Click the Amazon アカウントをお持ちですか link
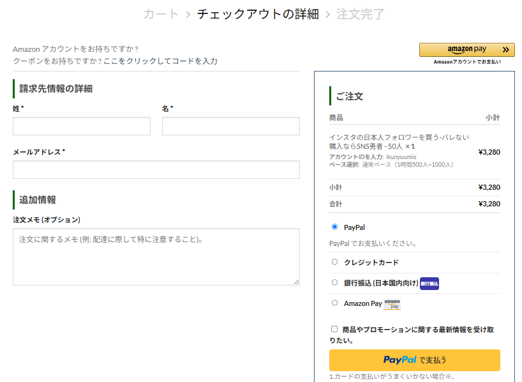 pyautogui.click(x=75, y=49)
